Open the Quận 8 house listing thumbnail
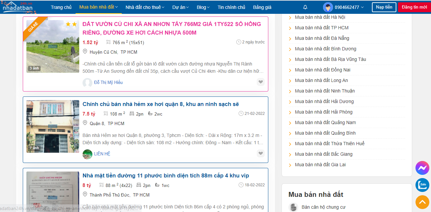The height and width of the screenshot is (212, 431). [53, 126]
